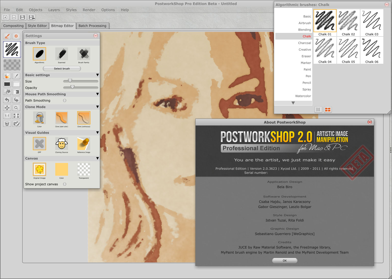This screenshot has width=392, height=279.
Task: Select the magnifier zoom tool
Action: click(x=16, y=108)
